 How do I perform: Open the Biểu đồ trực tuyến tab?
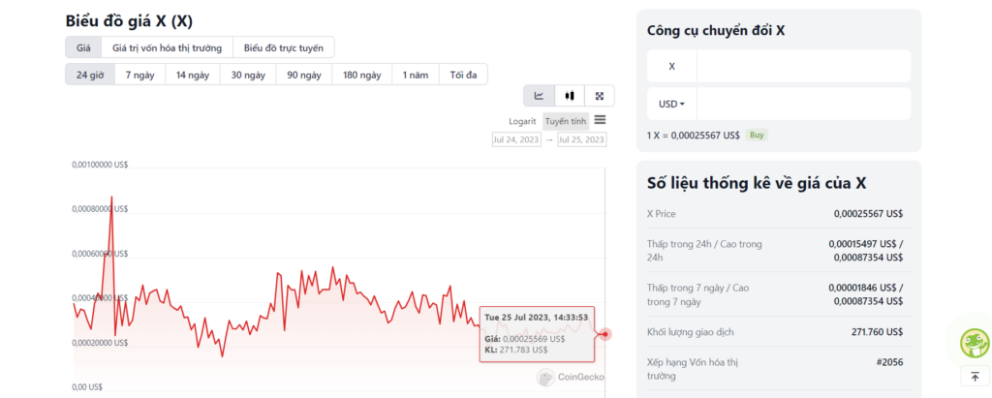pyautogui.click(x=283, y=46)
